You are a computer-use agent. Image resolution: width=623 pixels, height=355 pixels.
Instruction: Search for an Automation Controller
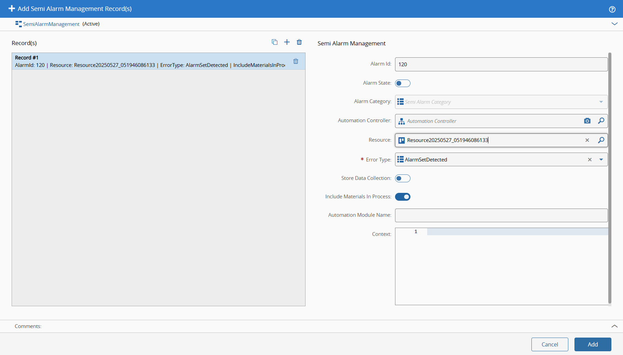[x=601, y=121]
